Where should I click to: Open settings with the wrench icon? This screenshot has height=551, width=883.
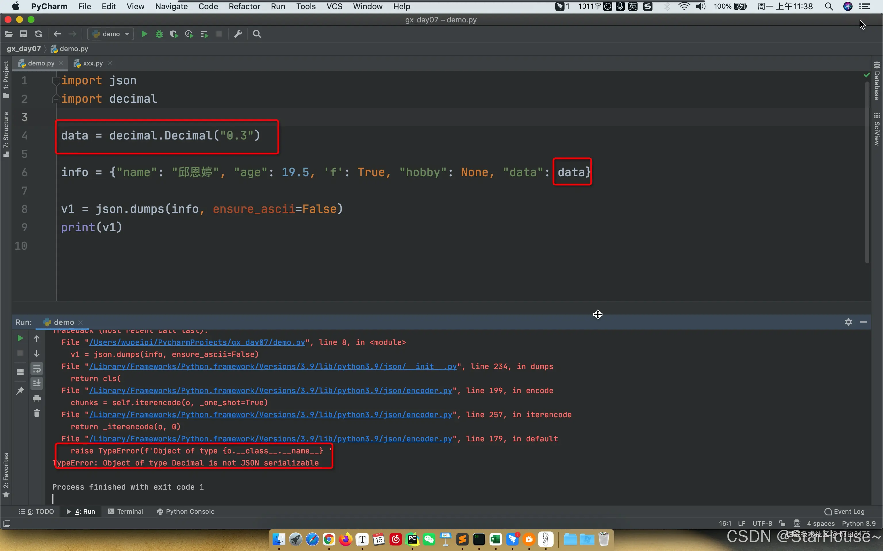point(238,34)
